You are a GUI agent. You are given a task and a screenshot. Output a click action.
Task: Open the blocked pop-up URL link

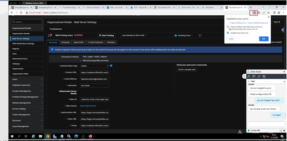pyautogui.click(x=249, y=23)
